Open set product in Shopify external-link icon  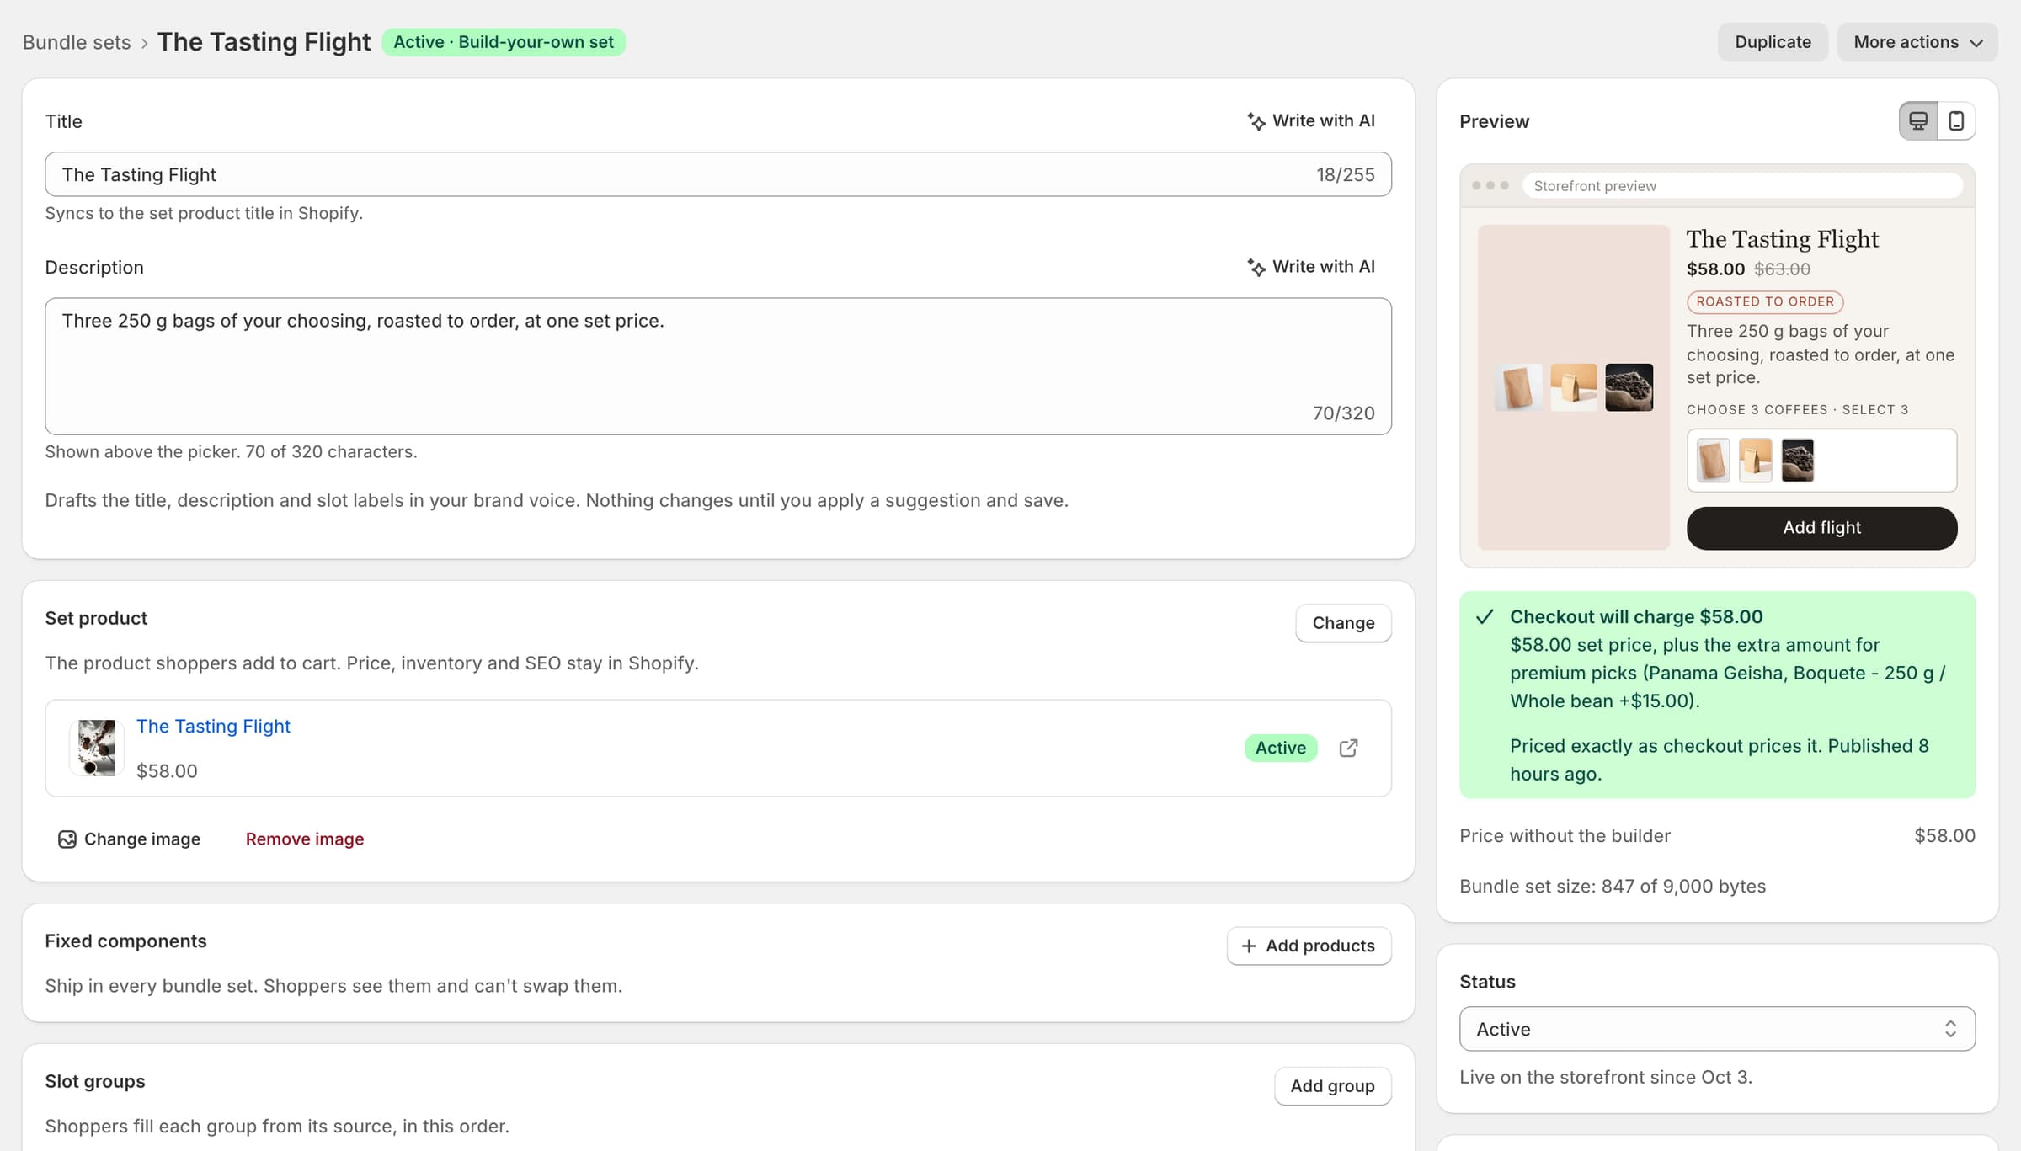(x=1348, y=748)
